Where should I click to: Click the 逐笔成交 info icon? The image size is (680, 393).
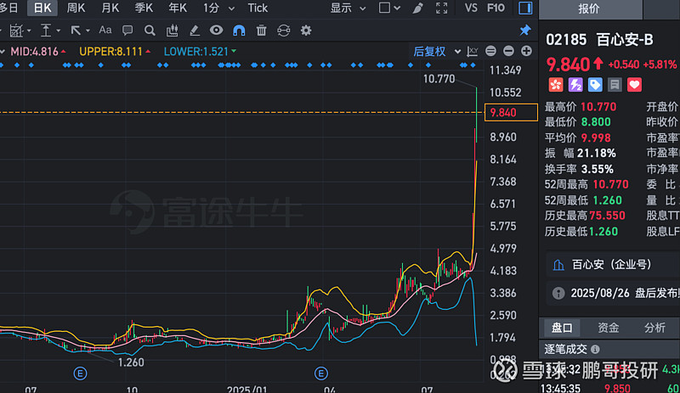(596, 349)
